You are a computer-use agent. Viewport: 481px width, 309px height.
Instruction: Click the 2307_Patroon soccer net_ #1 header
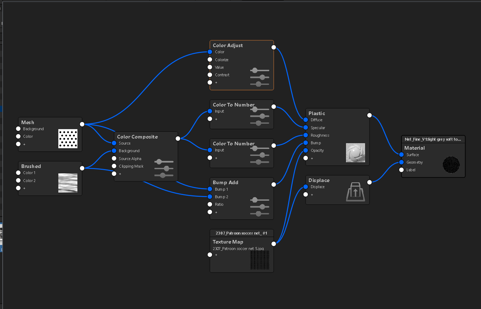tap(242, 233)
